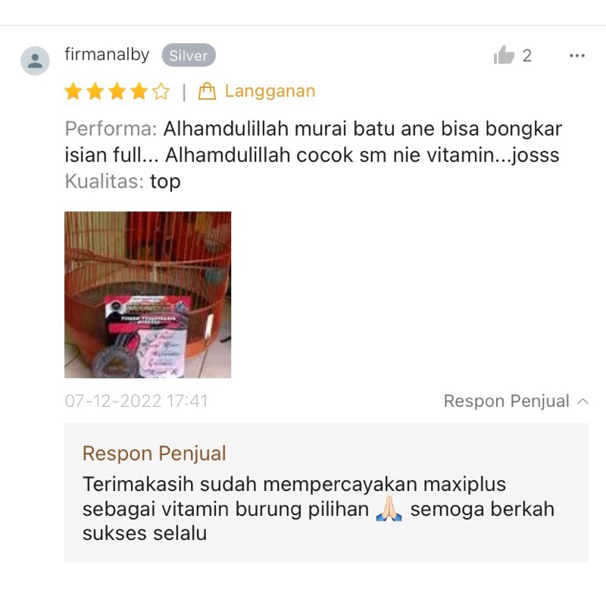606x606 pixels.
Task: Open the three-dots more options menu
Action: point(577,56)
